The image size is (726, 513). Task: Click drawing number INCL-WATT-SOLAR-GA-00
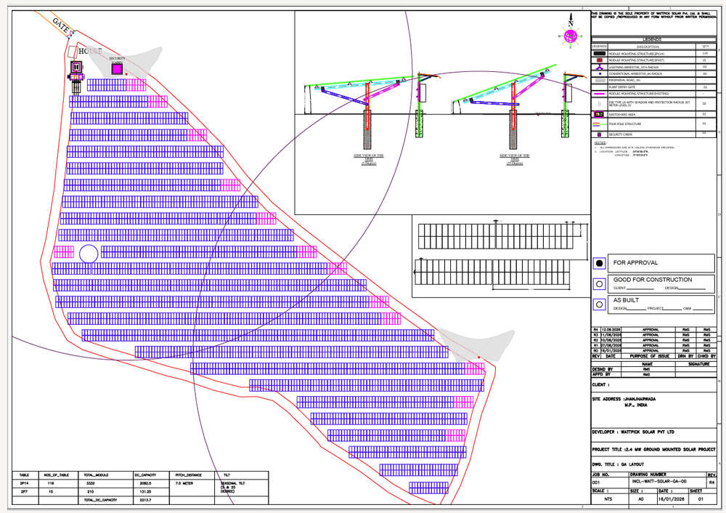[x=659, y=482]
